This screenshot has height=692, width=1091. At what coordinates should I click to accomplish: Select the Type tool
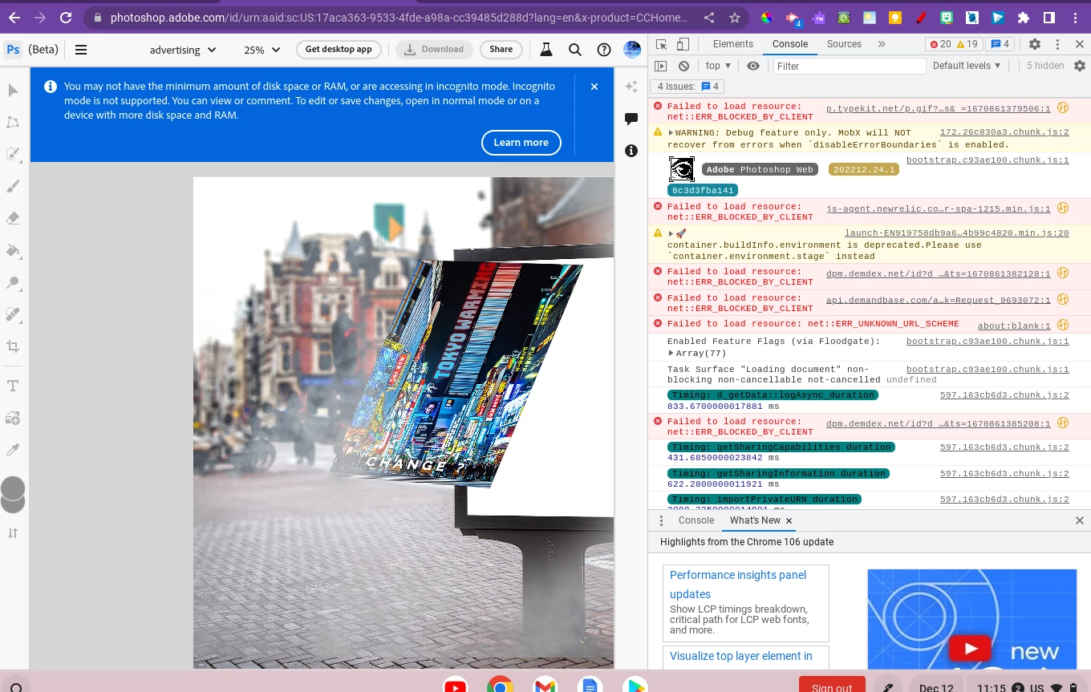(13, 386)
